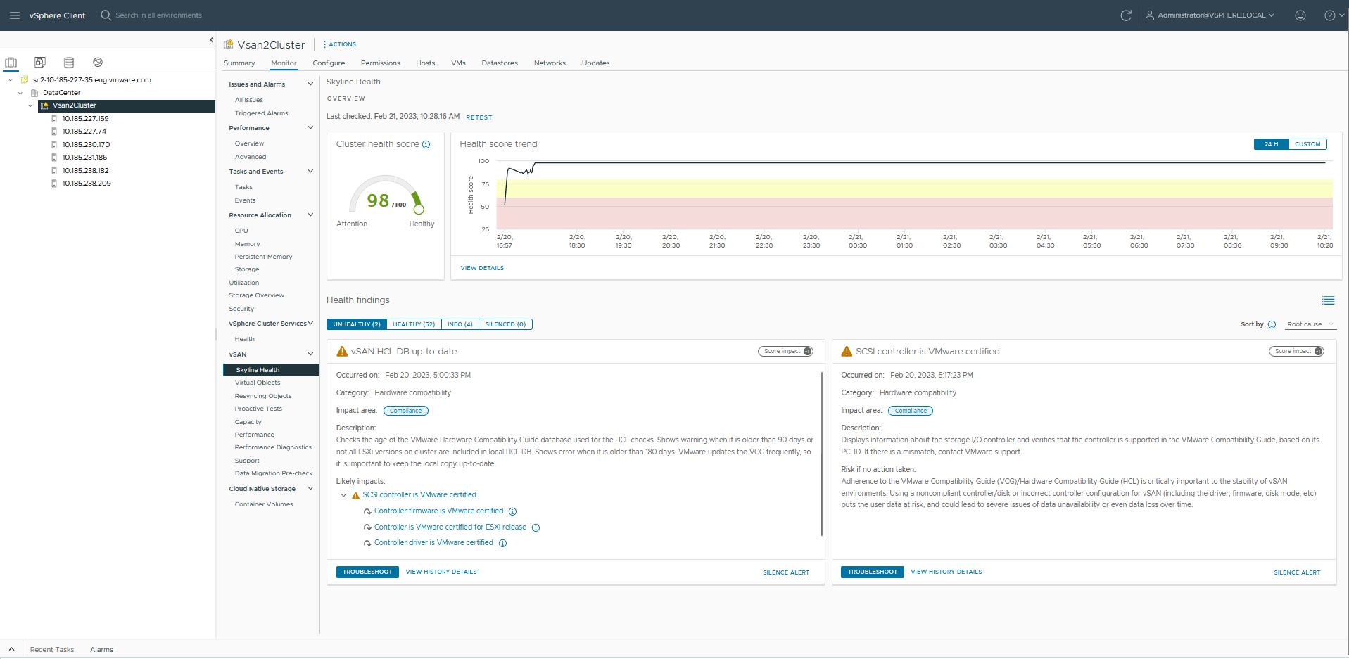This screenshot has width=1349, height=659.
Task: Open the Configure tab
Action: (329, 63)
